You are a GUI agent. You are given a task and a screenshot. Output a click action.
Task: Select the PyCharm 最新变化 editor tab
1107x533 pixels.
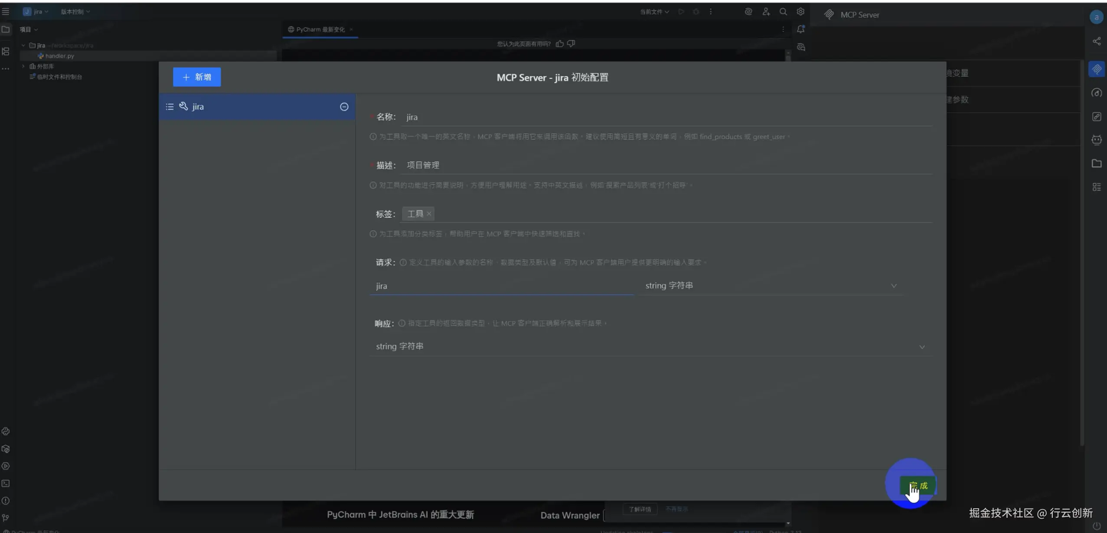click(x=320, y=29)
